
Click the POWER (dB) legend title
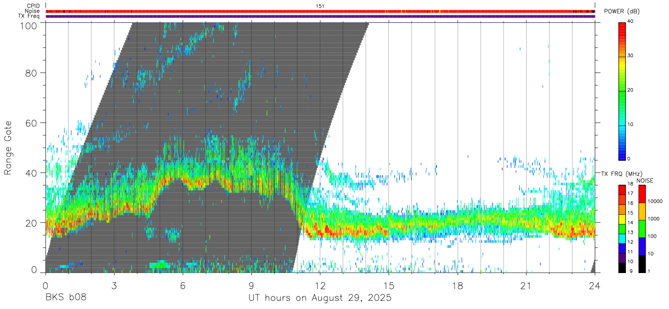pyautogui.click(x=621, y=11)
